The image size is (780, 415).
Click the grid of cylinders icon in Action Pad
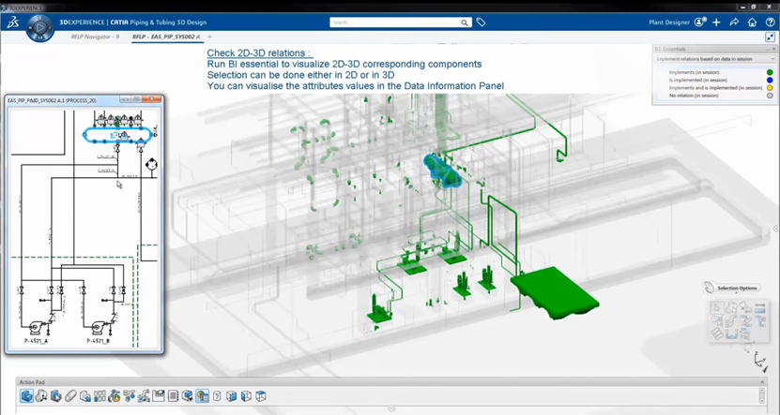point(100,395)
